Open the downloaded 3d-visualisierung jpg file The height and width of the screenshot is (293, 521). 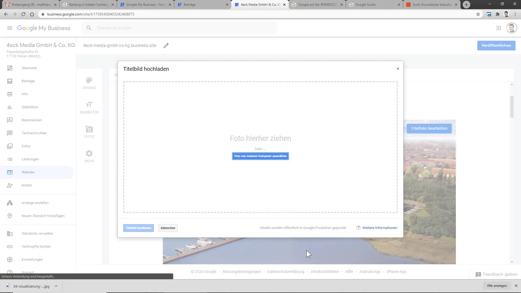28,286
